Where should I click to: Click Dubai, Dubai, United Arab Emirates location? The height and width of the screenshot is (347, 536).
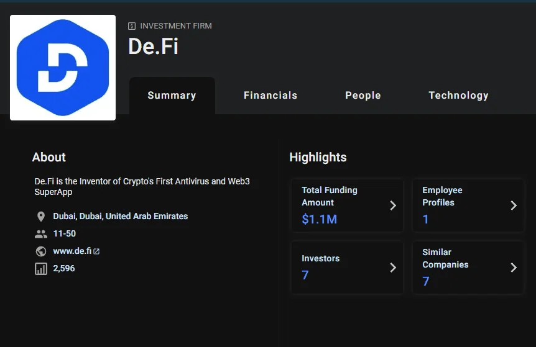(121, 216)
